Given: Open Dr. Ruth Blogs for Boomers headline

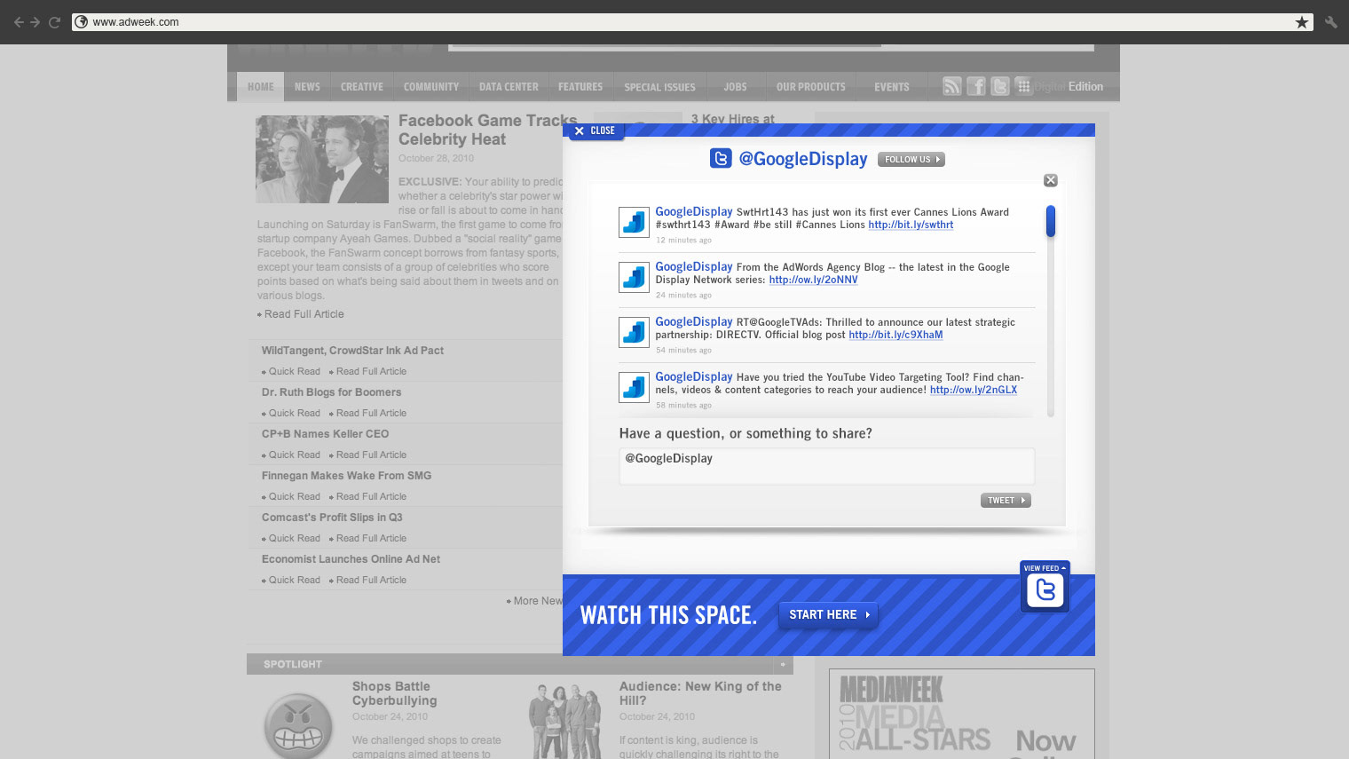Looking at the screenshot, I should coord(331,392).
